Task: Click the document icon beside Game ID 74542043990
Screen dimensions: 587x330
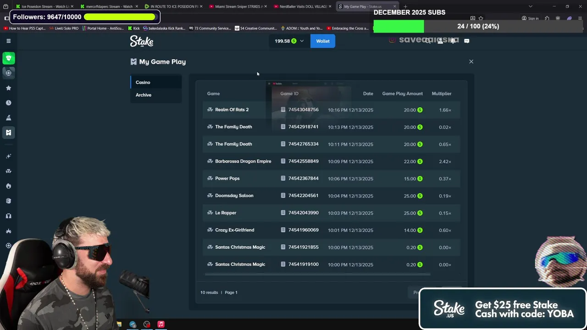Action: [283, 213]
